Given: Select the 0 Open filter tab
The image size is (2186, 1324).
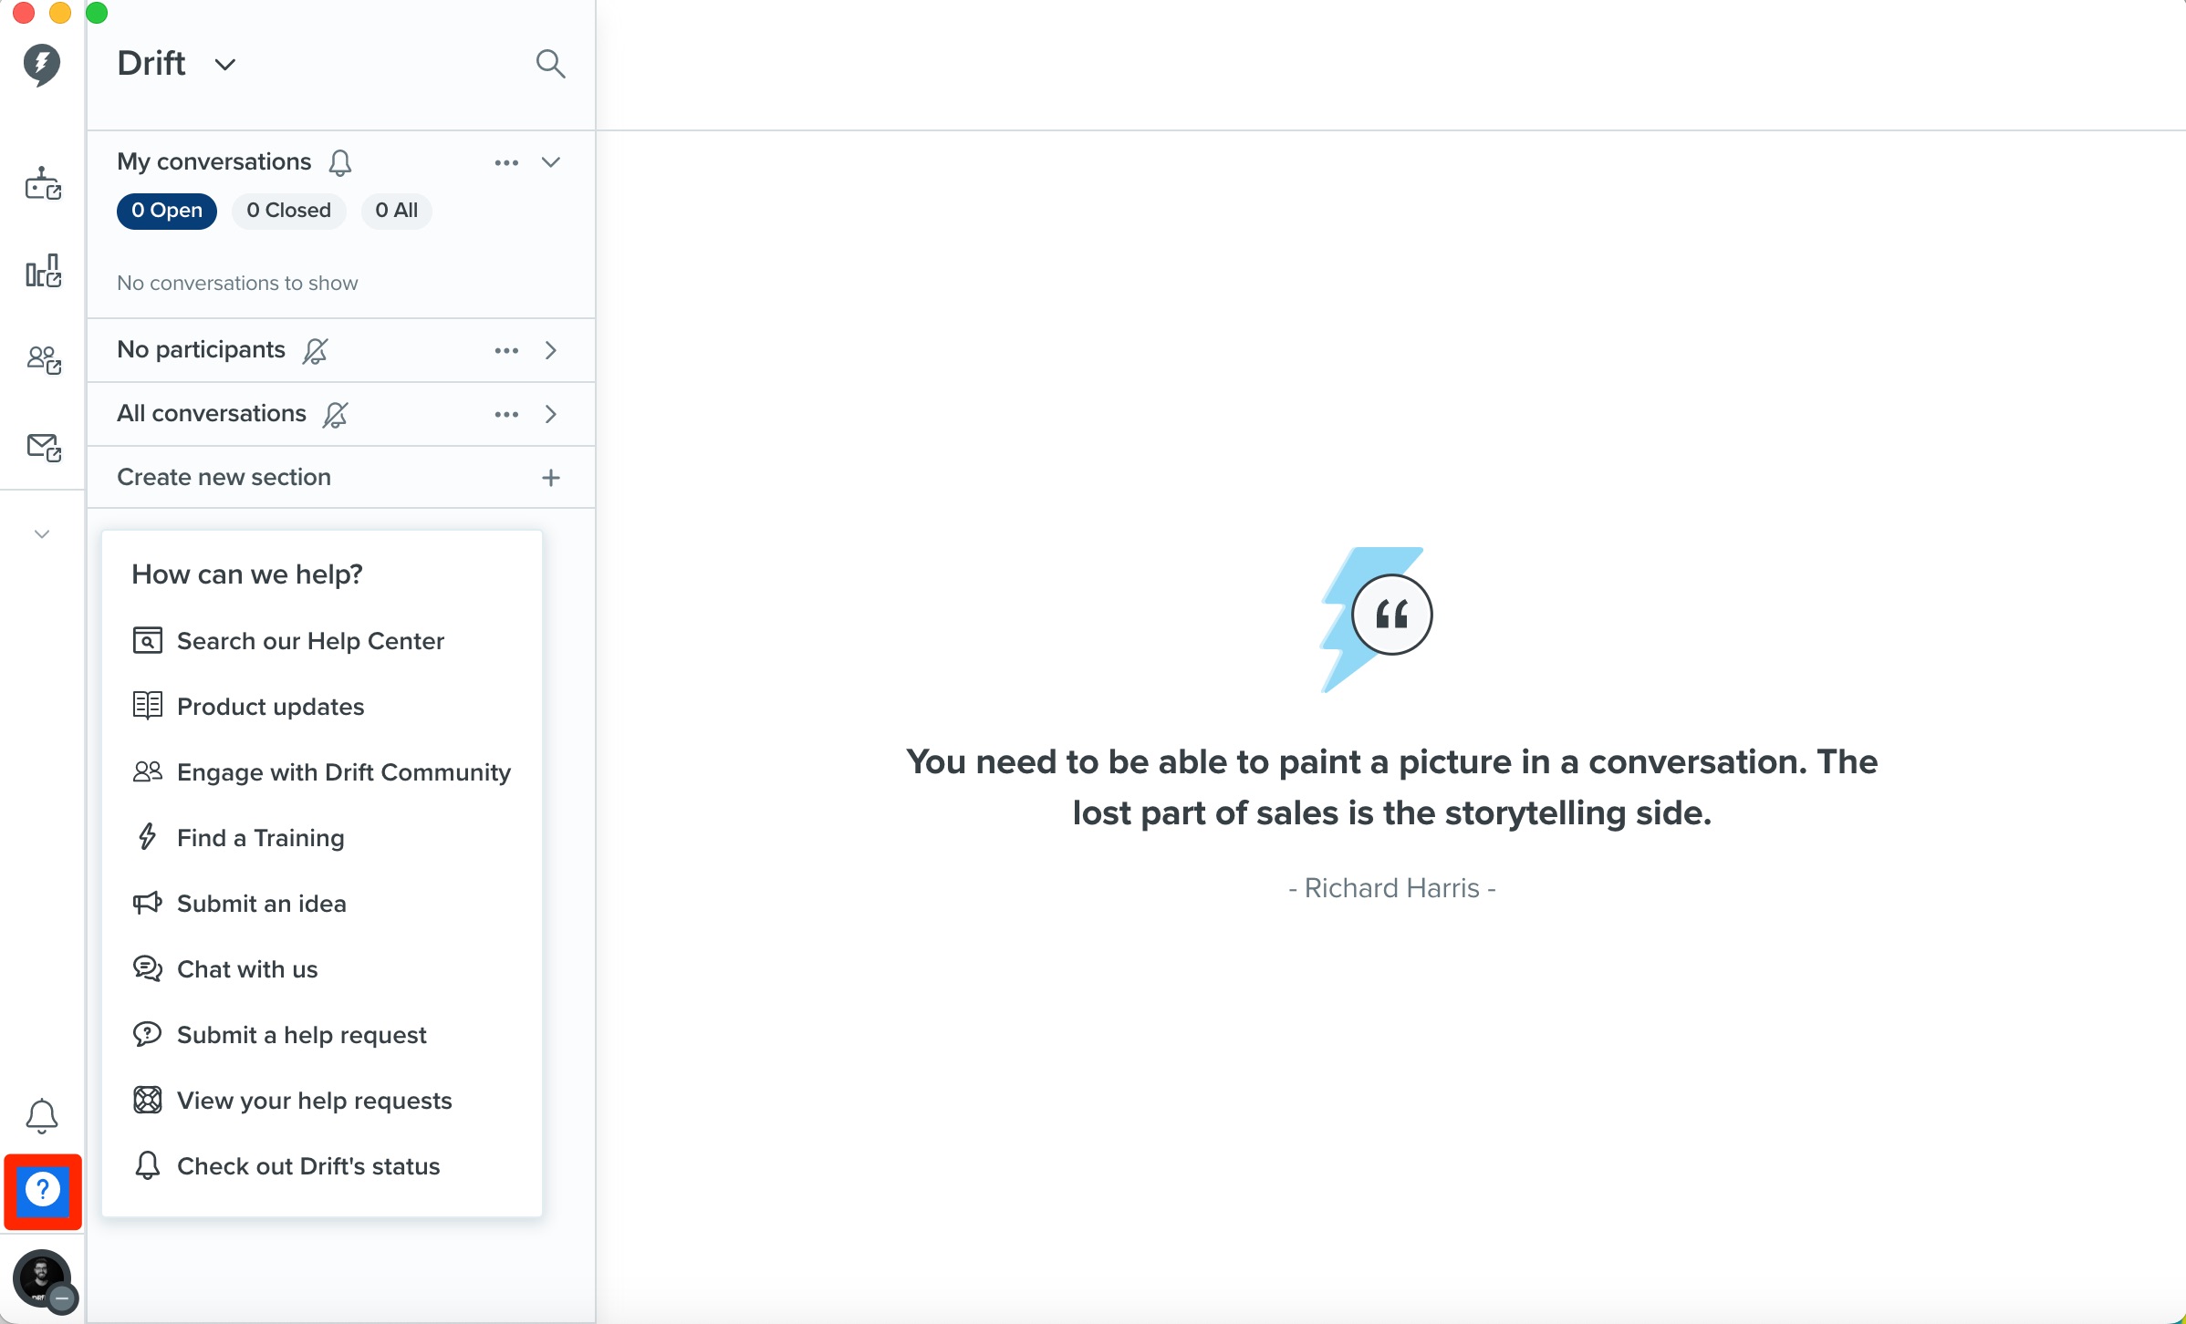Looking at the screenshot, I should click(167, 211).
